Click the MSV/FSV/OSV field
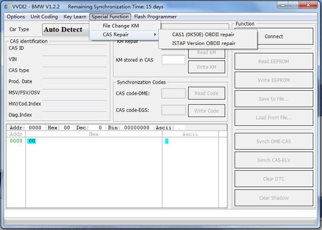Image resolution: width=322 pixels, height=230 pixels. (x=74, y=93)
